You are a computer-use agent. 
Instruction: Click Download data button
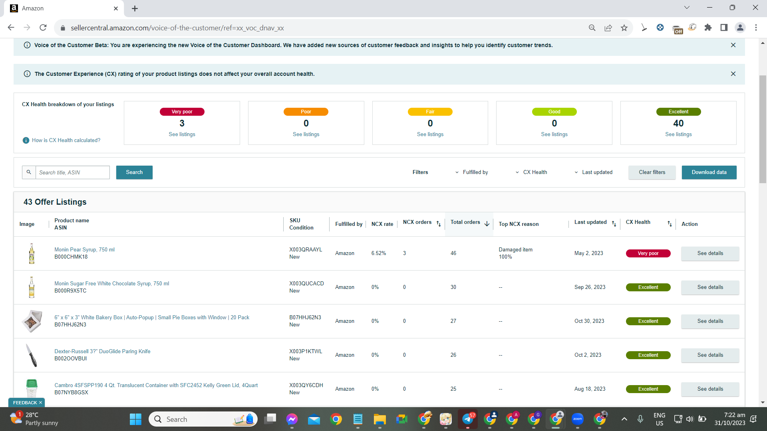click(x=709, y=172)
